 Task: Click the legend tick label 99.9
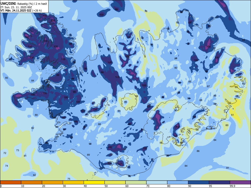(x=232, y=186)
